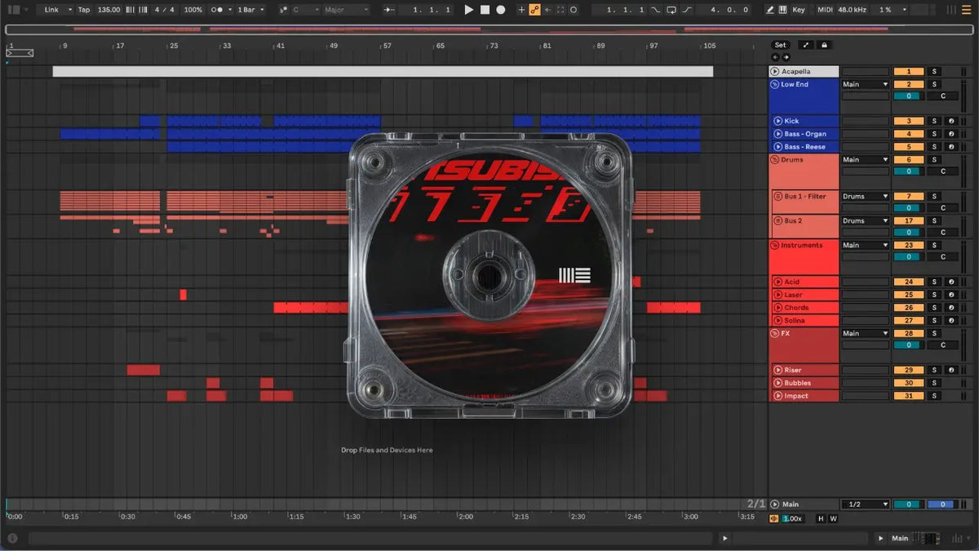Unfold the Drums group track

click(x=775, y=160)
